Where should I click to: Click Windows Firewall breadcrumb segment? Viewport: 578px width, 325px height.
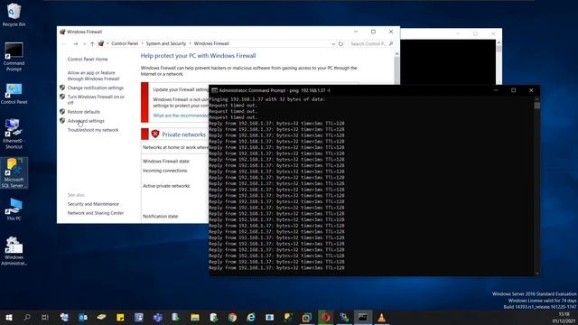pyautogui.click(x=211, y=43)
